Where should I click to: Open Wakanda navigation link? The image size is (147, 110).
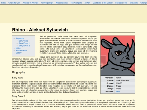(x=134, y=3)
